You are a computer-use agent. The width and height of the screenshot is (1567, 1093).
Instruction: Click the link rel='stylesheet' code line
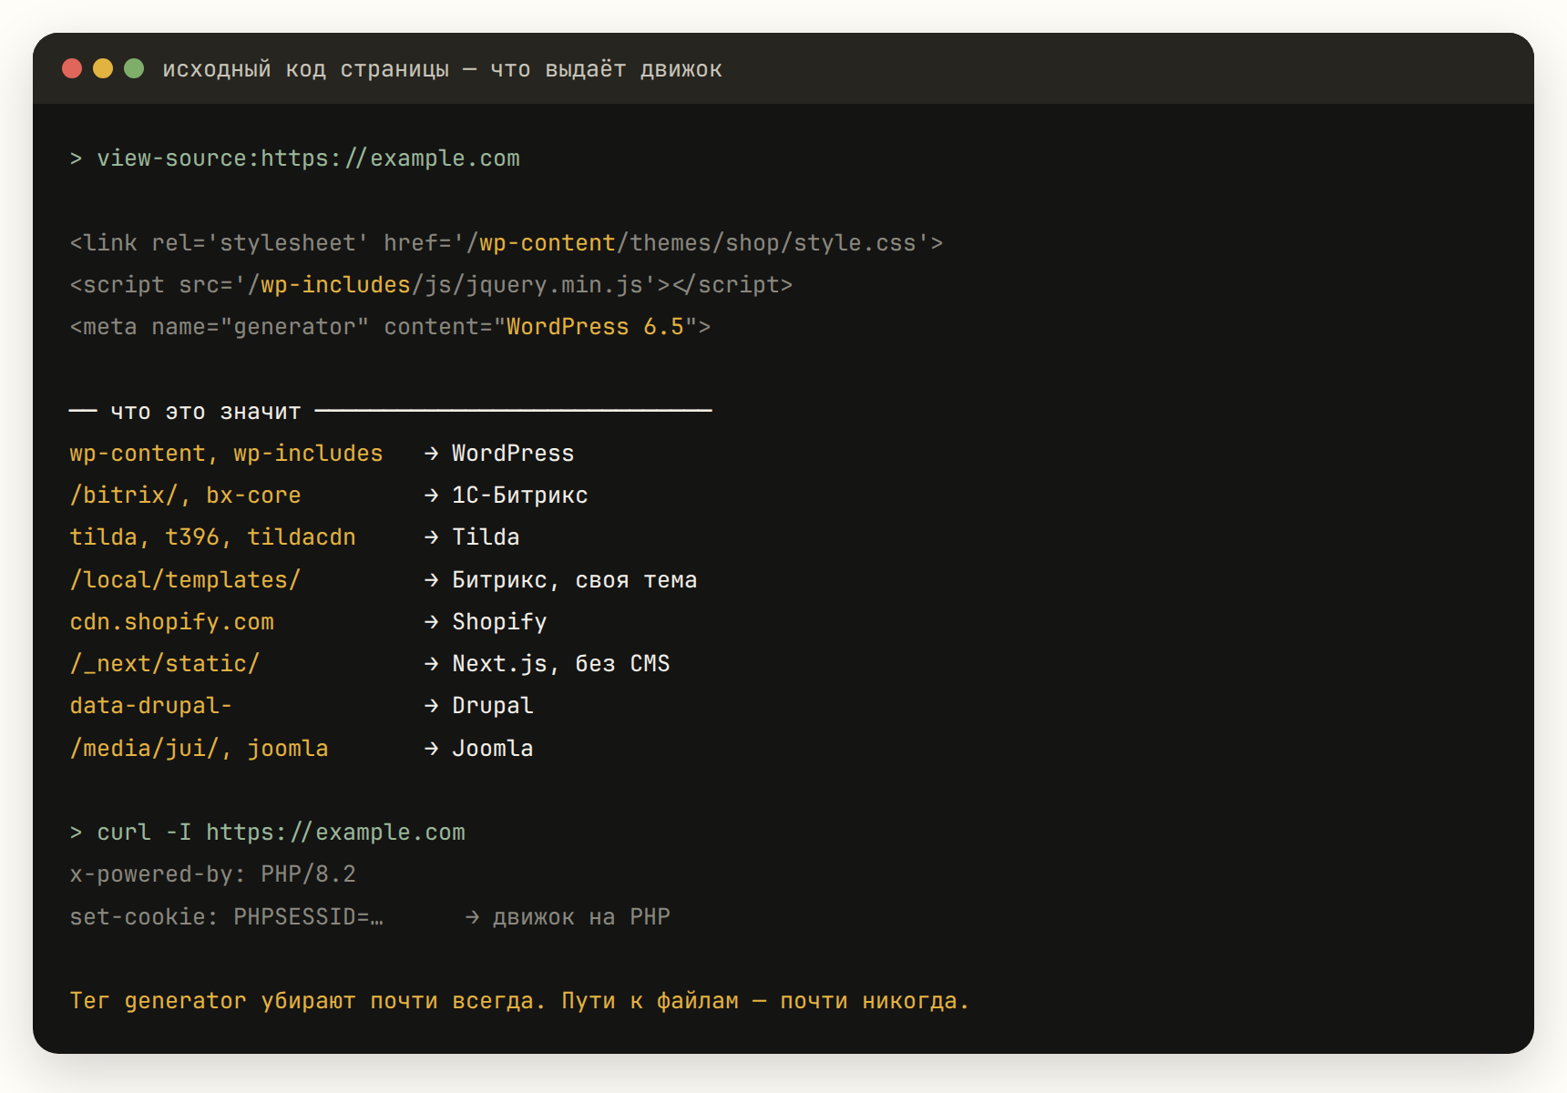pyautogui.click(x=507, y=243)
